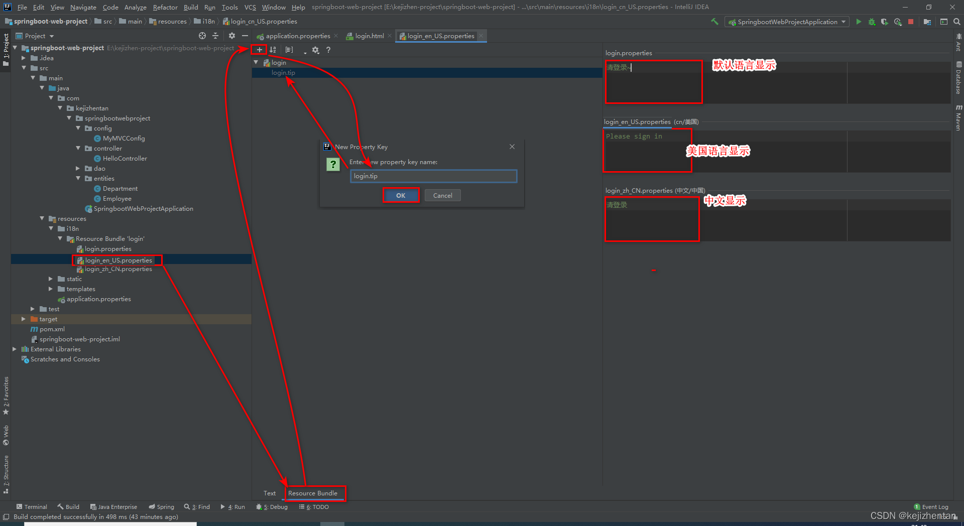
Task: Collapse the springboot-web-project root node
Action: 15,48
